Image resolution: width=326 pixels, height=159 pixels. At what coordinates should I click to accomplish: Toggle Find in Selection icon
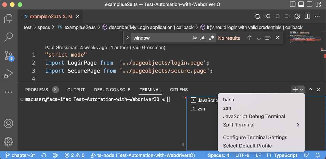[268, 38]
